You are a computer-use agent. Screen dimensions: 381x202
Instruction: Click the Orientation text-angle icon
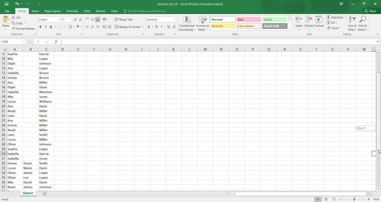104,19
